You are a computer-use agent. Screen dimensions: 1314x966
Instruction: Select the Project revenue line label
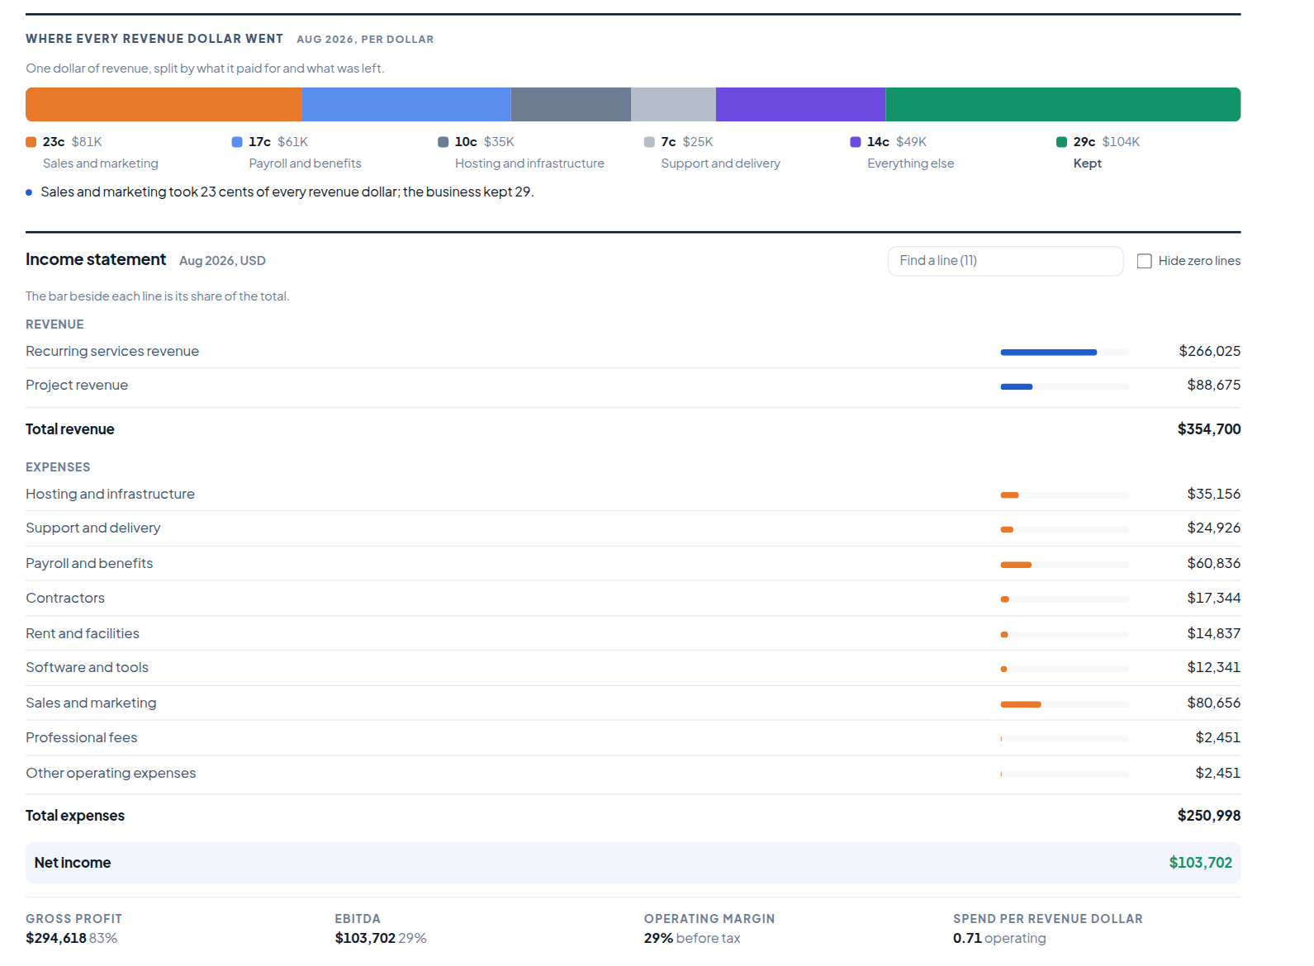point(77,385)
